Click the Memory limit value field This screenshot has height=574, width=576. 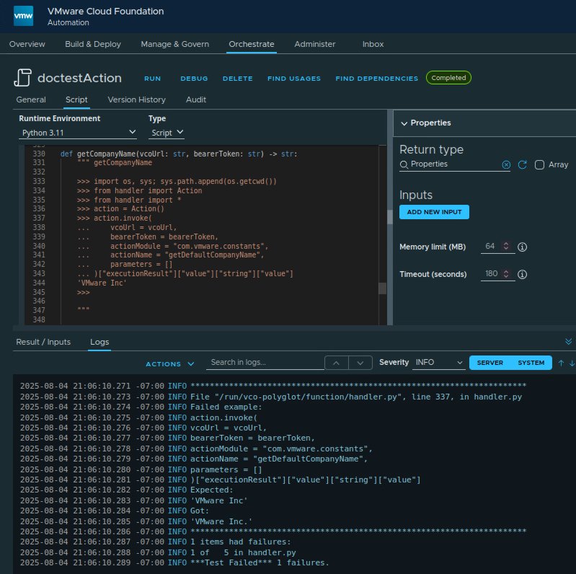(490, 246)
